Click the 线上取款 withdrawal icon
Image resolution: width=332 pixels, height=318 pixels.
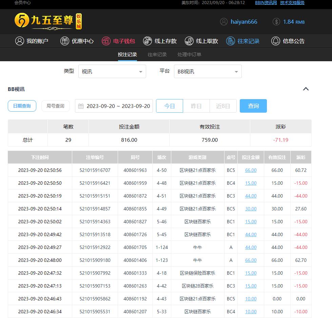coord(189,41)
